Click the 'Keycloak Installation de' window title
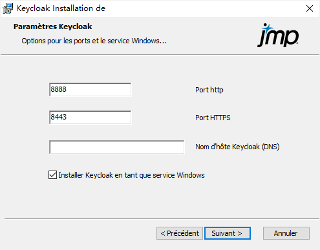The height and width of the screenshot is (250, 320). 61,8
